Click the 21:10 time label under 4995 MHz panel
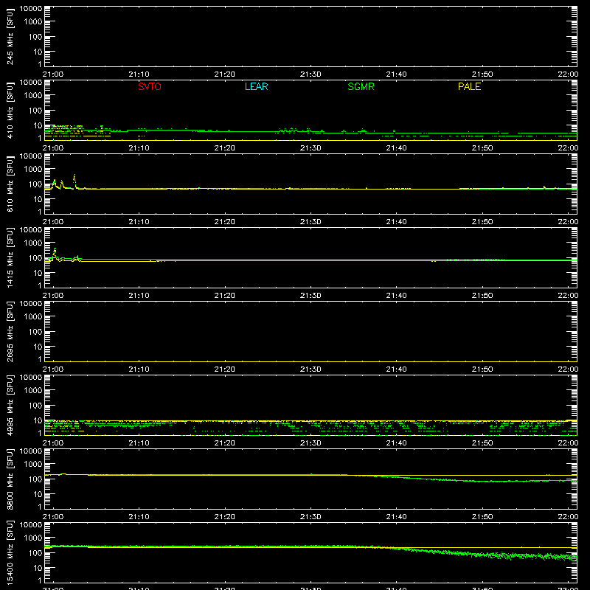Viewport: 590px width, 590px height. (x=139, y=443)
